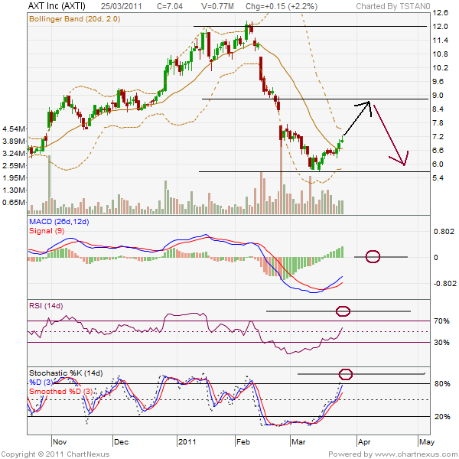
Task: Click the RSI 30% level label
Action: click(x=441, y=342)
